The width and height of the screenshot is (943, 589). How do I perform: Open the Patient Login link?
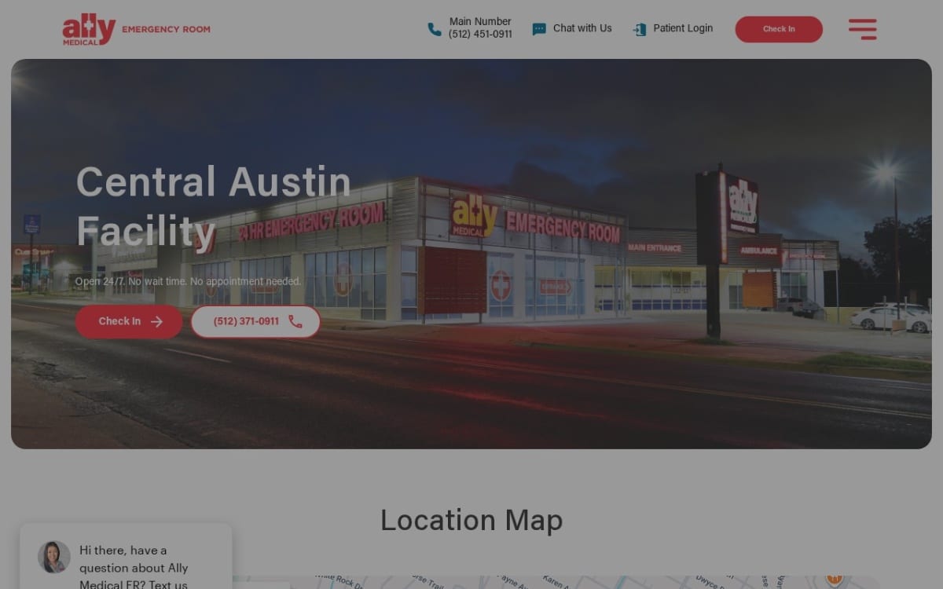[x=683, y=28]
